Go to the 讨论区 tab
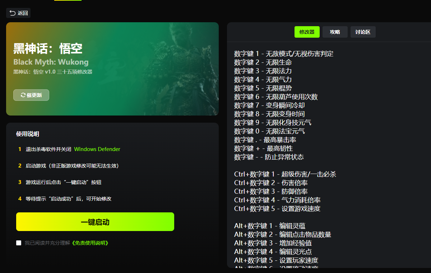The width and height of the screenshot is (431, 273). coord(363,32)
